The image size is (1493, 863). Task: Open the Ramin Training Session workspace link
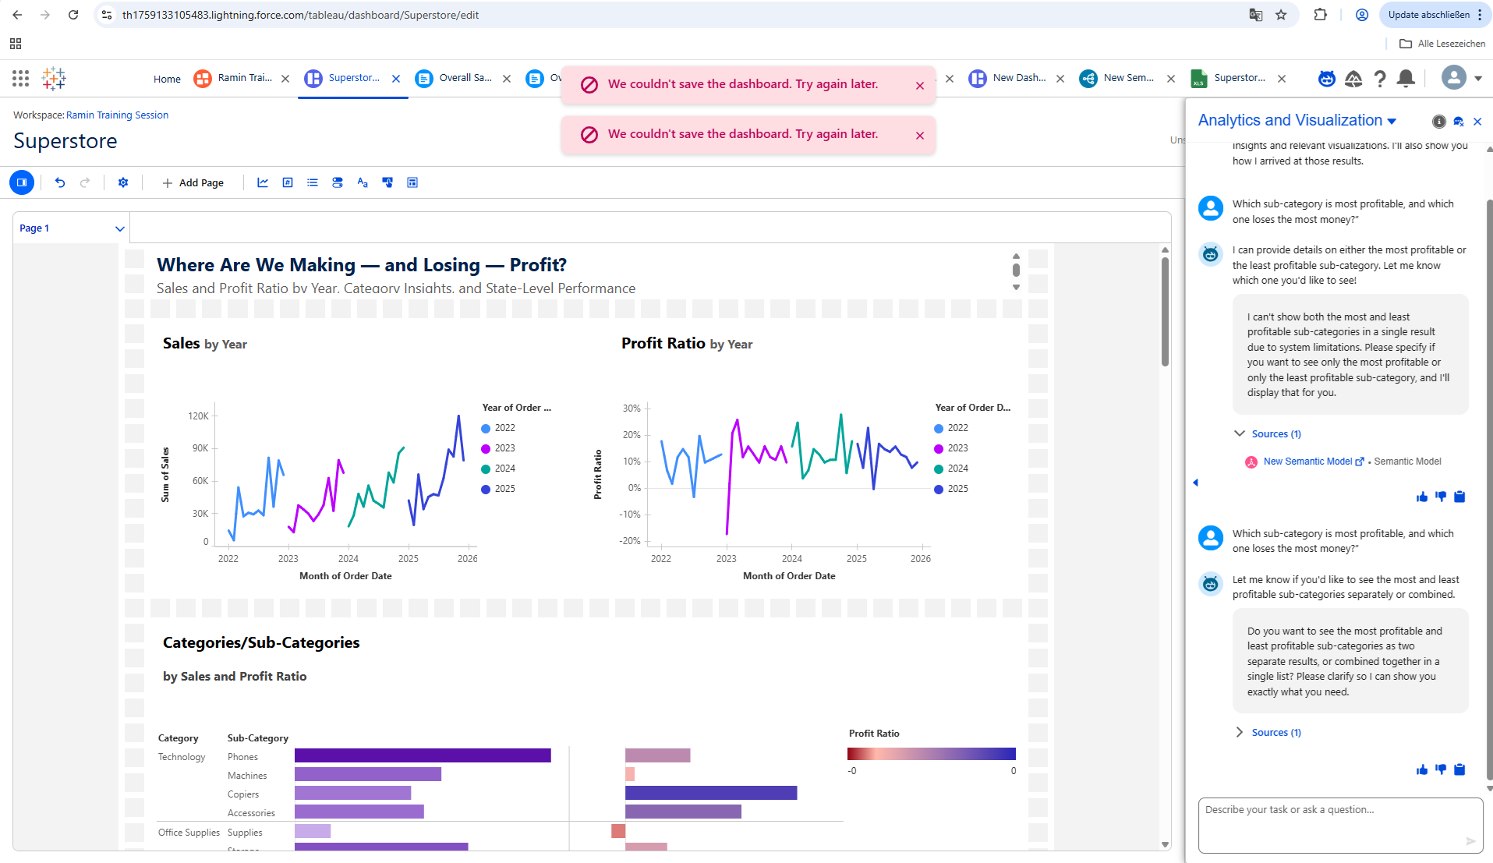117,115
